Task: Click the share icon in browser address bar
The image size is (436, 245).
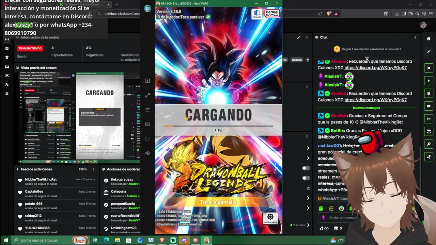Action: [320, 14]
